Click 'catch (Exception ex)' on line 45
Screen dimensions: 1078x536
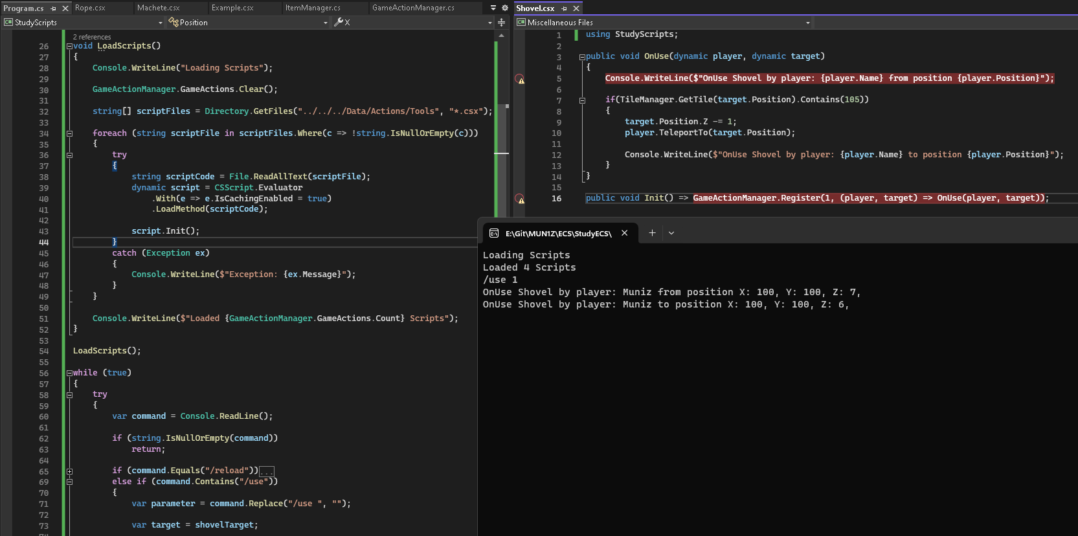tap(161, 253)
